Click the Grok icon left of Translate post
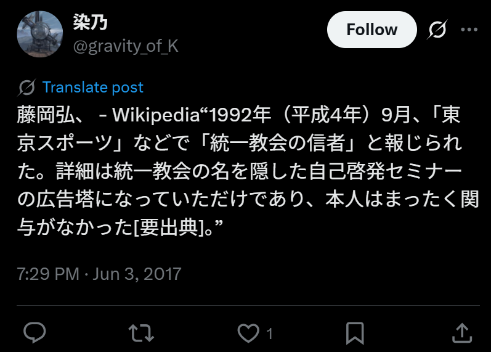Image resolution: width=491 pixels, height=352 pixels. pyautogui.click(x=26, y=87)
